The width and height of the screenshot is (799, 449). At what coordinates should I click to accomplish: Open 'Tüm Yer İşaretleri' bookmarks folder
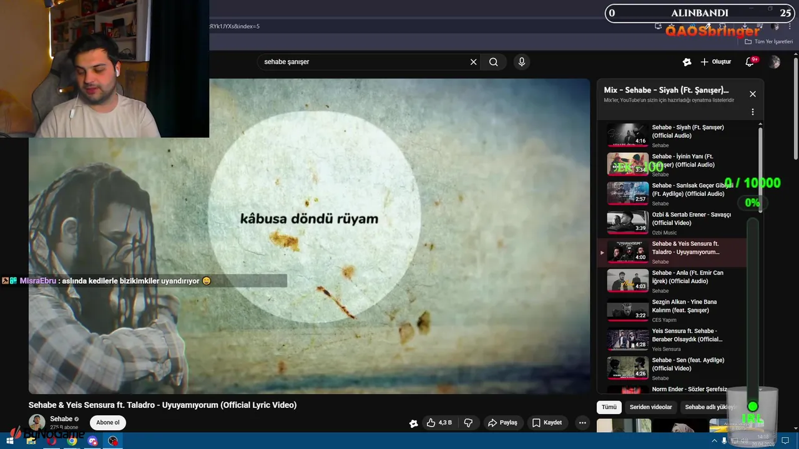pyautogui.click(x=768, y=42)
